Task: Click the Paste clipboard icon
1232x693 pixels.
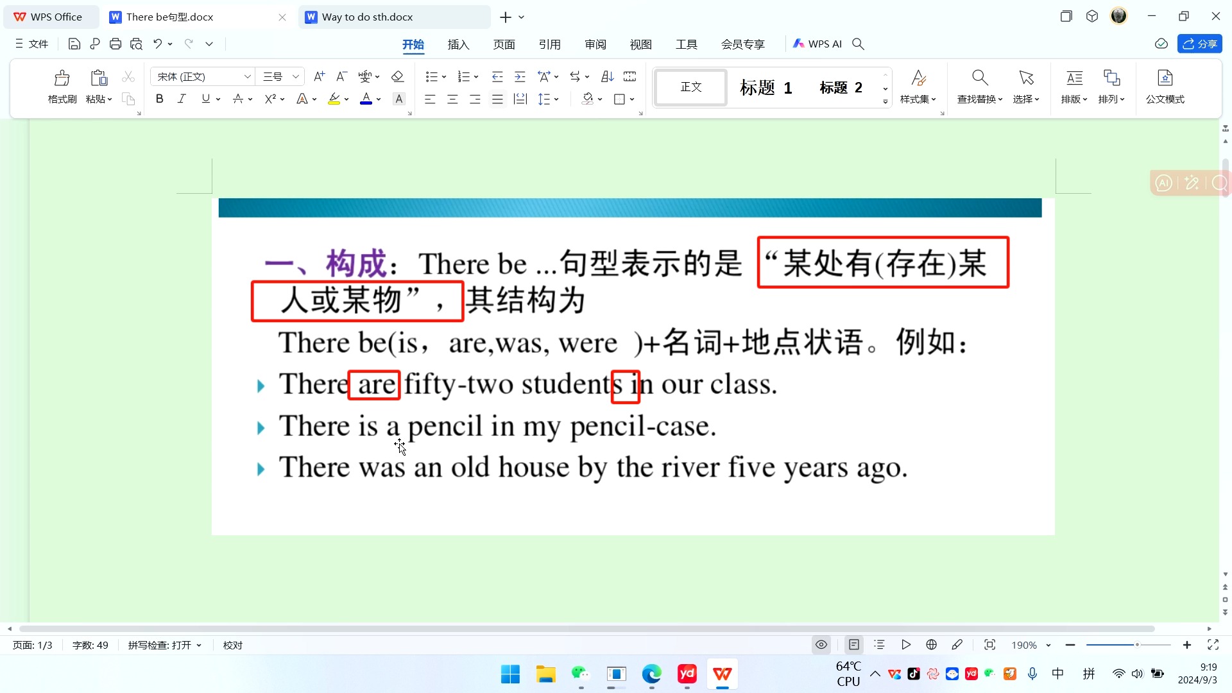Action: point(99,78)
